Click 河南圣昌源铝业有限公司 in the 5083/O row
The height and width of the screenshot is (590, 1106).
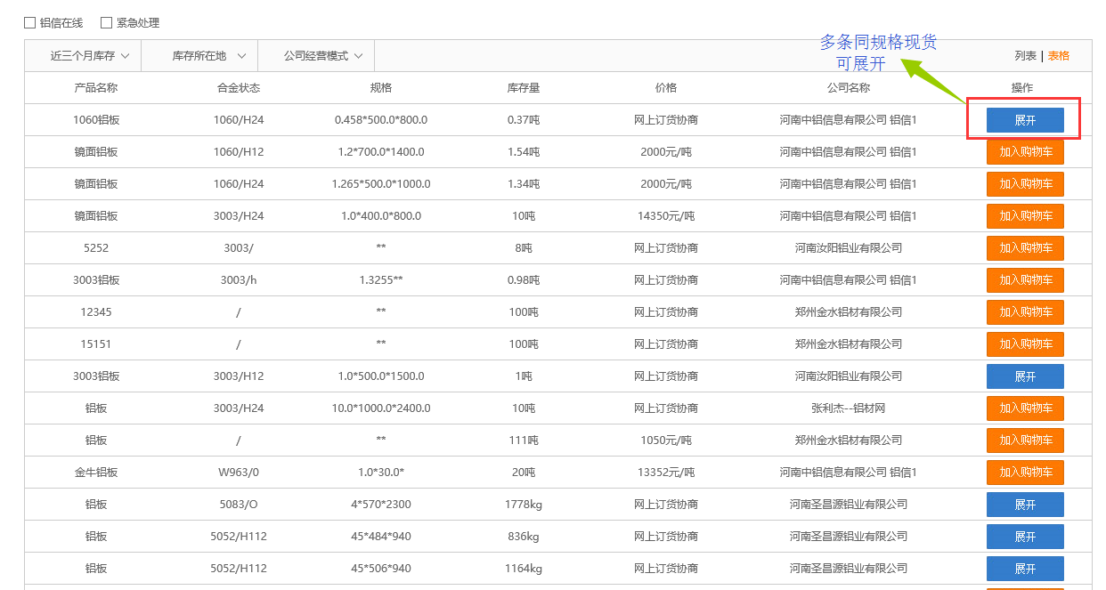pos(848,505)
